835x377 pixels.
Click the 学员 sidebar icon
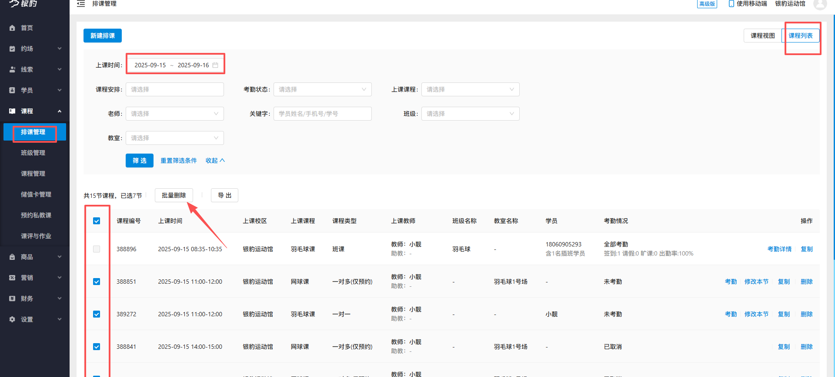pyautogui.click(x=12, y=90)
